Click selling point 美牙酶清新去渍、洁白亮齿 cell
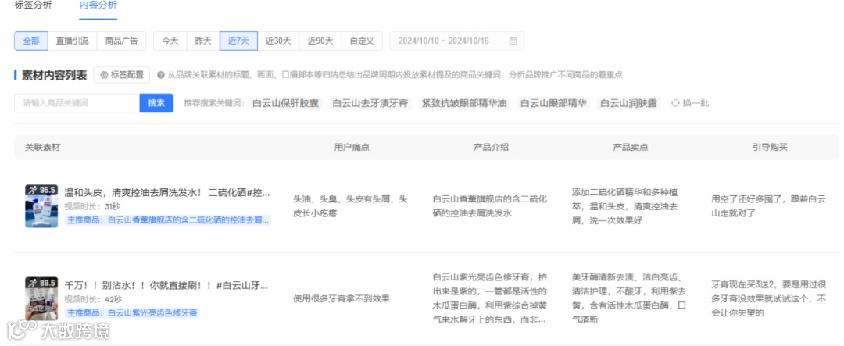The image size is (844, 346). [x=628, y=298]
